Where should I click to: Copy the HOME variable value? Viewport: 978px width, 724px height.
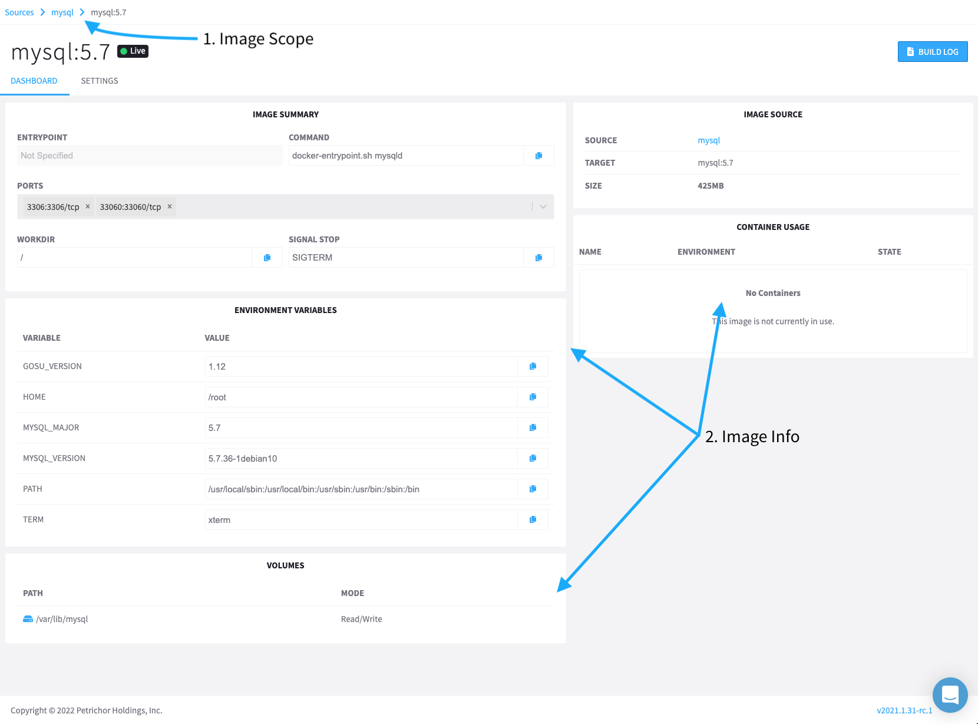point(533,397)
